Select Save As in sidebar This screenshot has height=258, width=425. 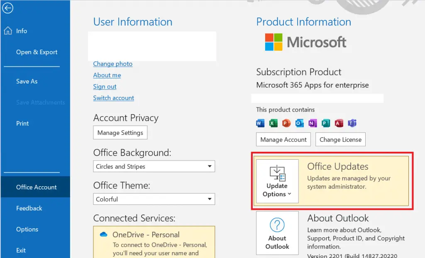27,81
